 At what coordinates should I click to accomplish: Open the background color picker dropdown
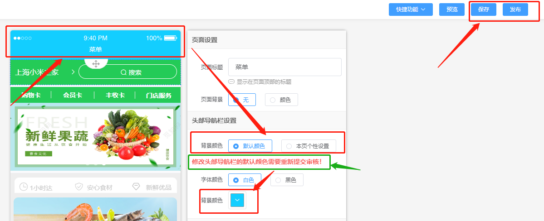pos(238,200)
